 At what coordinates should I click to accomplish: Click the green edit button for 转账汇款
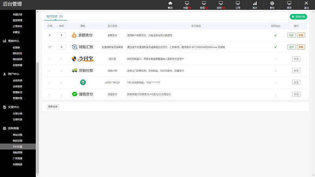(x=291, y=47)
